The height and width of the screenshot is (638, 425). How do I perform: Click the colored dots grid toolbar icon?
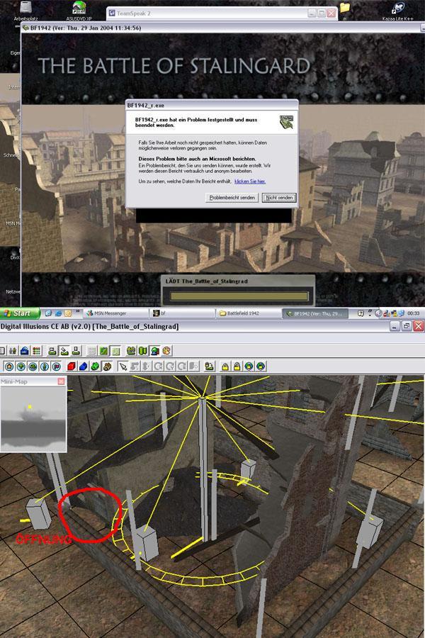coord(36,351)
